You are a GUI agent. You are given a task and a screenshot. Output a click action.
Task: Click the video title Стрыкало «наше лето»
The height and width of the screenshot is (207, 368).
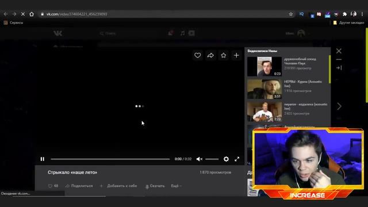(x=72, y=172)
